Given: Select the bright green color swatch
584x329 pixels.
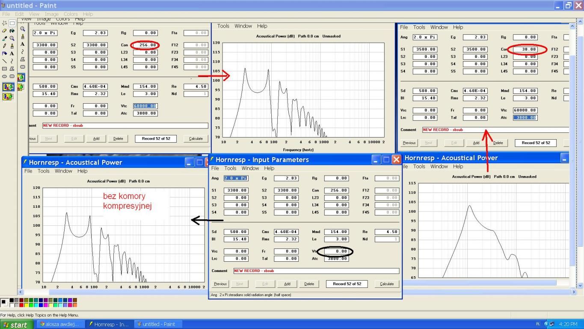Looking at the screenshot, I should pyautogui.click(x=31, y=305).
